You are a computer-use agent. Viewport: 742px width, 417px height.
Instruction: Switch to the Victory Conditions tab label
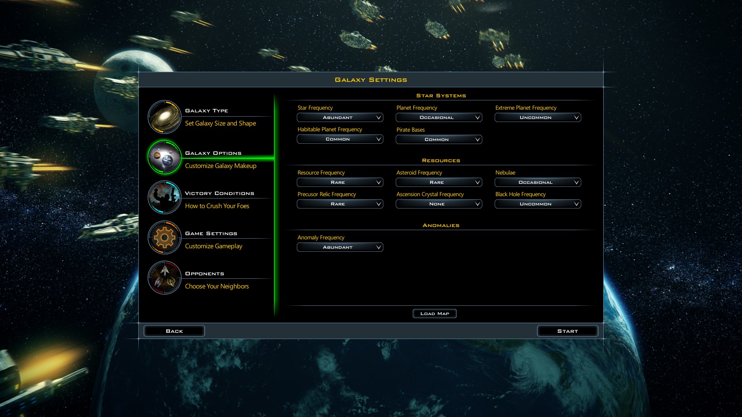pos(219,193)
